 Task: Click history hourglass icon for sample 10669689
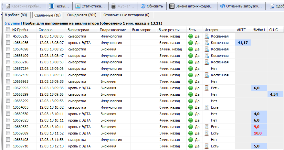pyautogui.click(x=207, y=133)
